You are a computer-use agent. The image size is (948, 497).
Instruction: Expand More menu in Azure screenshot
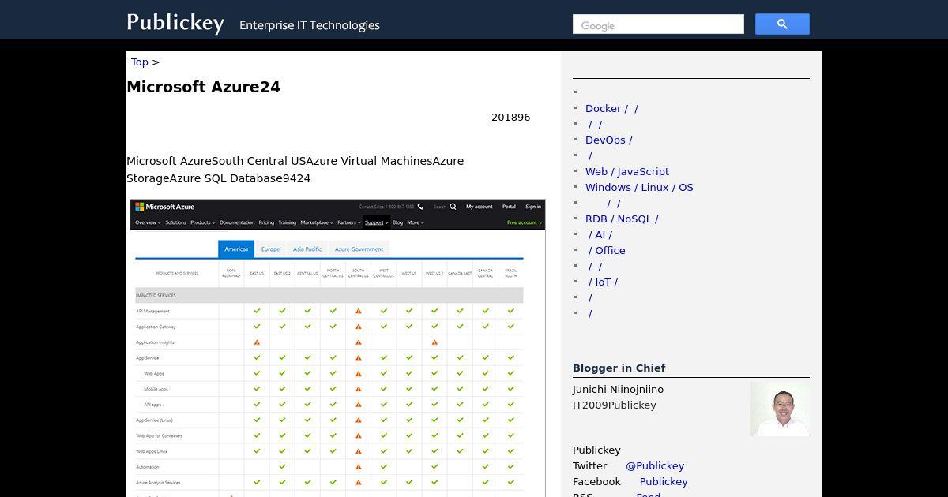click(416, 222)
